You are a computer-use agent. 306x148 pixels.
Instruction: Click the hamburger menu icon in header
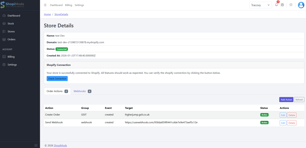[45, 5]
